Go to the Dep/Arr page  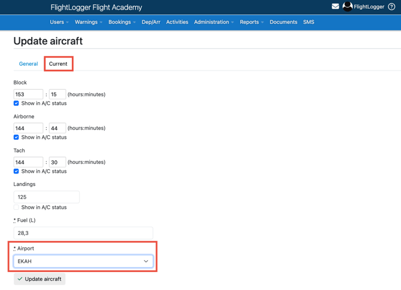pyautogui.click(x=151, y=22)
